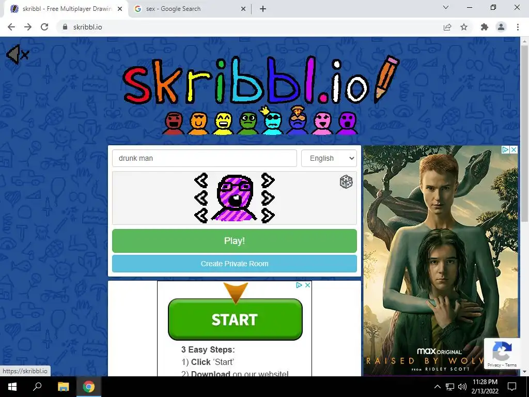Click the yellow laughing avatar in header
529x397 pixels.
(x=223, y=124)
